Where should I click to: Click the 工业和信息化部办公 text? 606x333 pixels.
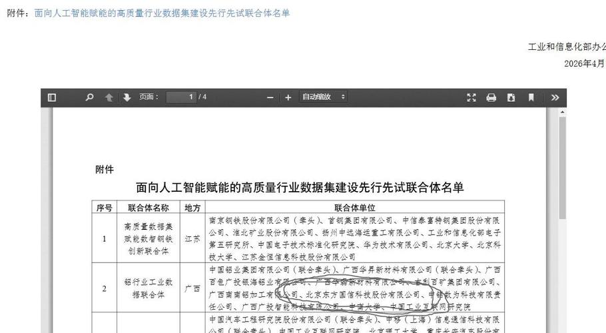pos(567,47)
